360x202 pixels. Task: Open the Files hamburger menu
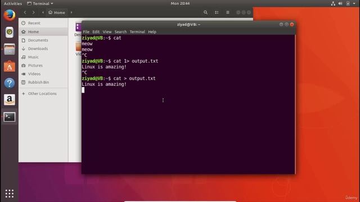point(227,12)
